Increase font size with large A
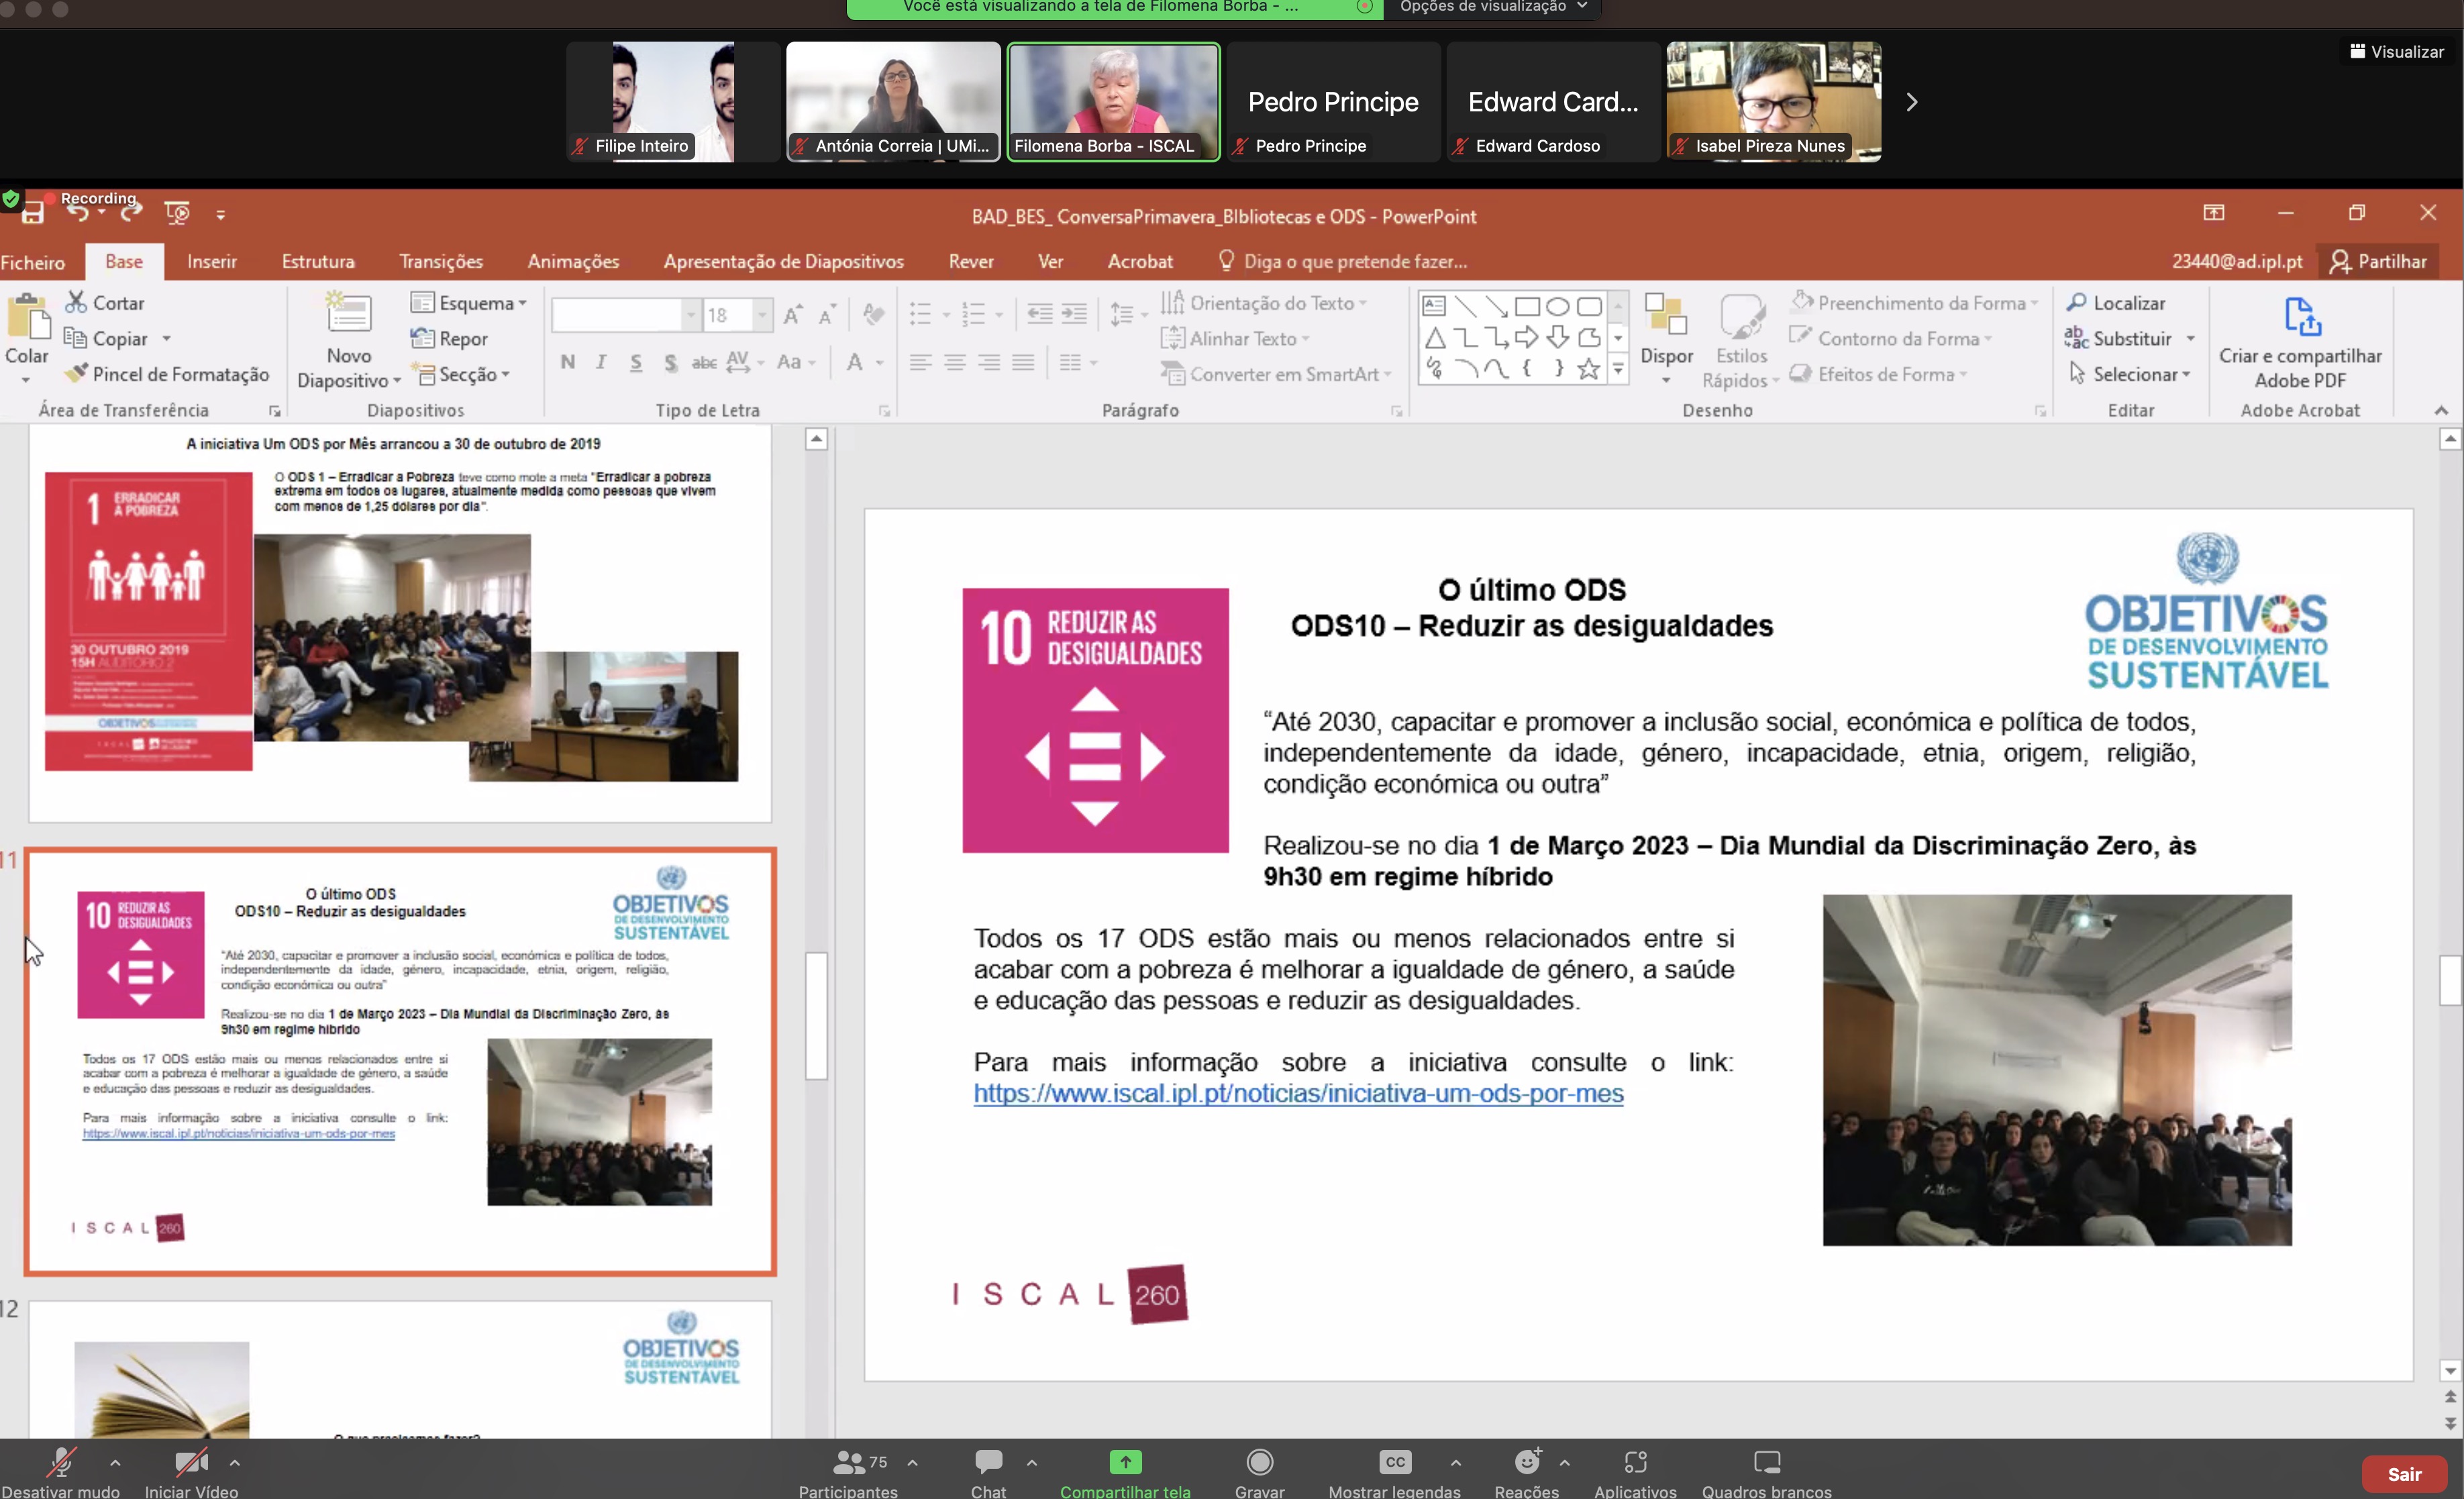 coord(792,315)
